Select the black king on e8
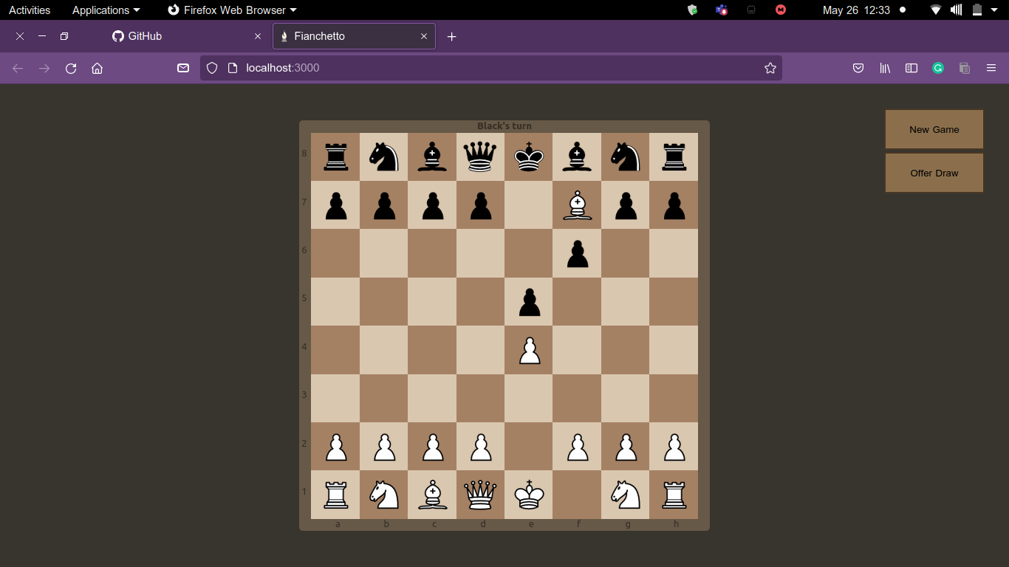Viewport: 1009px width, 567px height. click(x=529, y=157)
